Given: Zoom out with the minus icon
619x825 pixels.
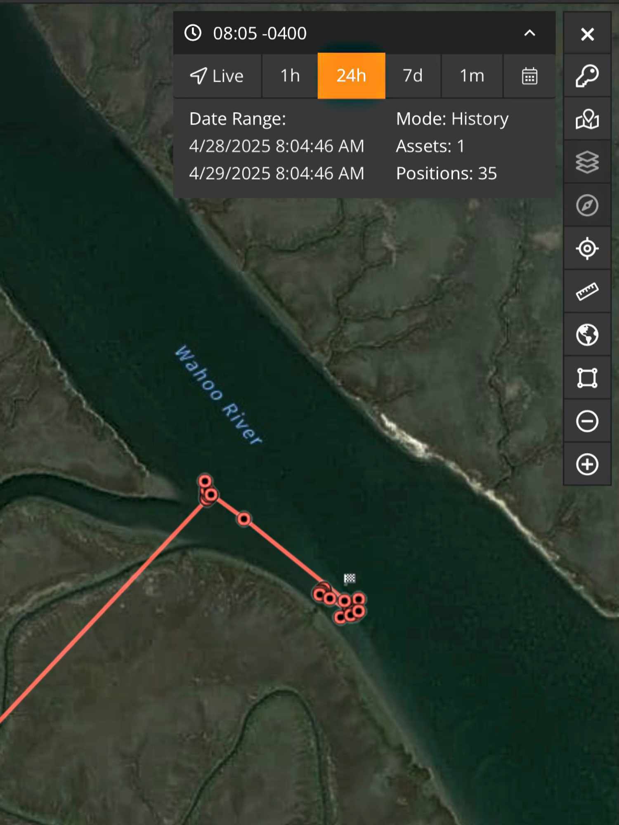Looking at the screenshot, I should [587, 421].
